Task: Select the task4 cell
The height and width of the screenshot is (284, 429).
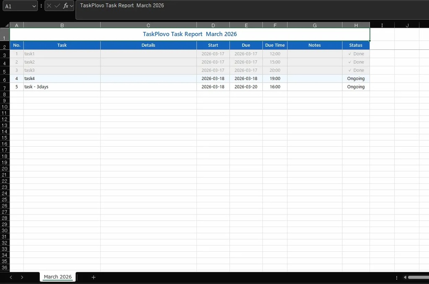Action: point(62,78)
